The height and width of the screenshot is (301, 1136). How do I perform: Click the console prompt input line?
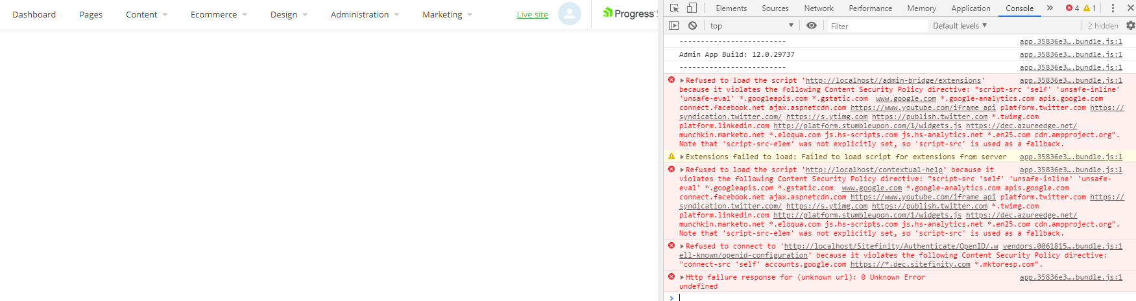pyautogui.click(x=905, y=297)
